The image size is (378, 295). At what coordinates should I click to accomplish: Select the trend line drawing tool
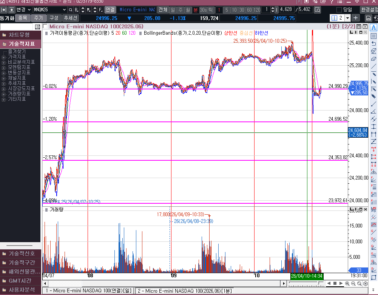click(x=373, y=66)
